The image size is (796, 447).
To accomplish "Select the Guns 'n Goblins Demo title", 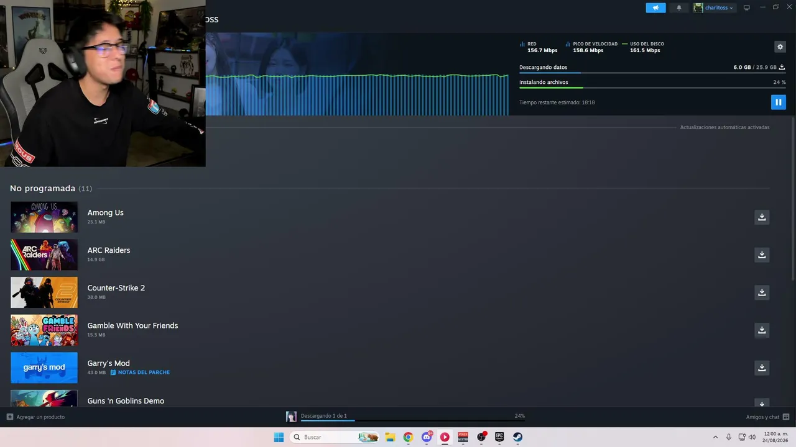I will tap(126, 401).
